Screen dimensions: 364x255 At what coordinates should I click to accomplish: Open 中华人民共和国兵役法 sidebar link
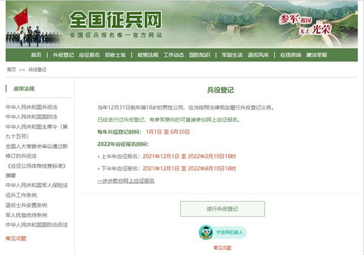(x=32, y=107)
